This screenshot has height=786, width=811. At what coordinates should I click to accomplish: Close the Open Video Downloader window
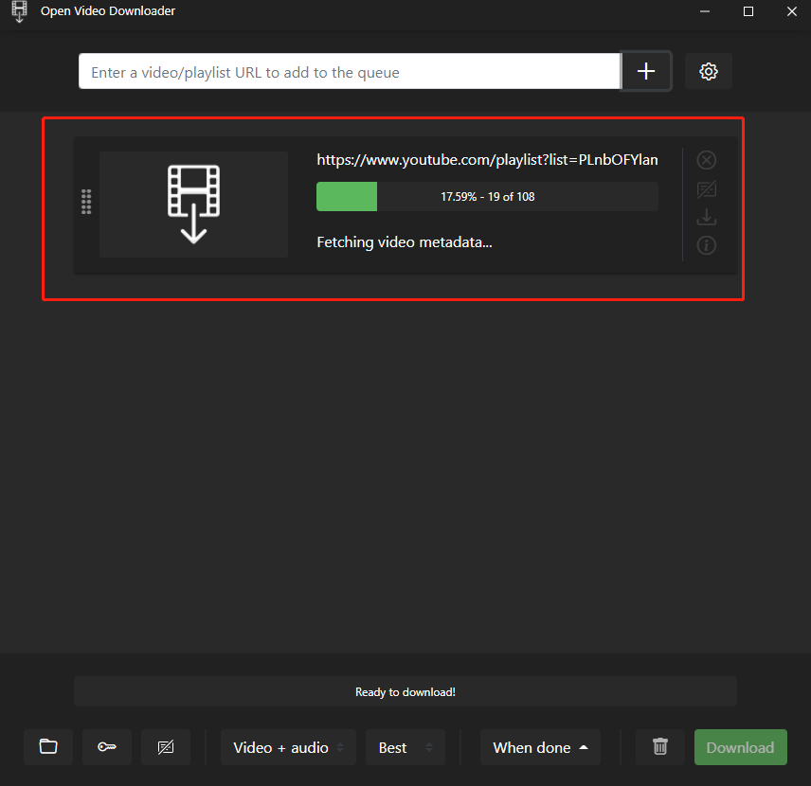pos(791,11)
